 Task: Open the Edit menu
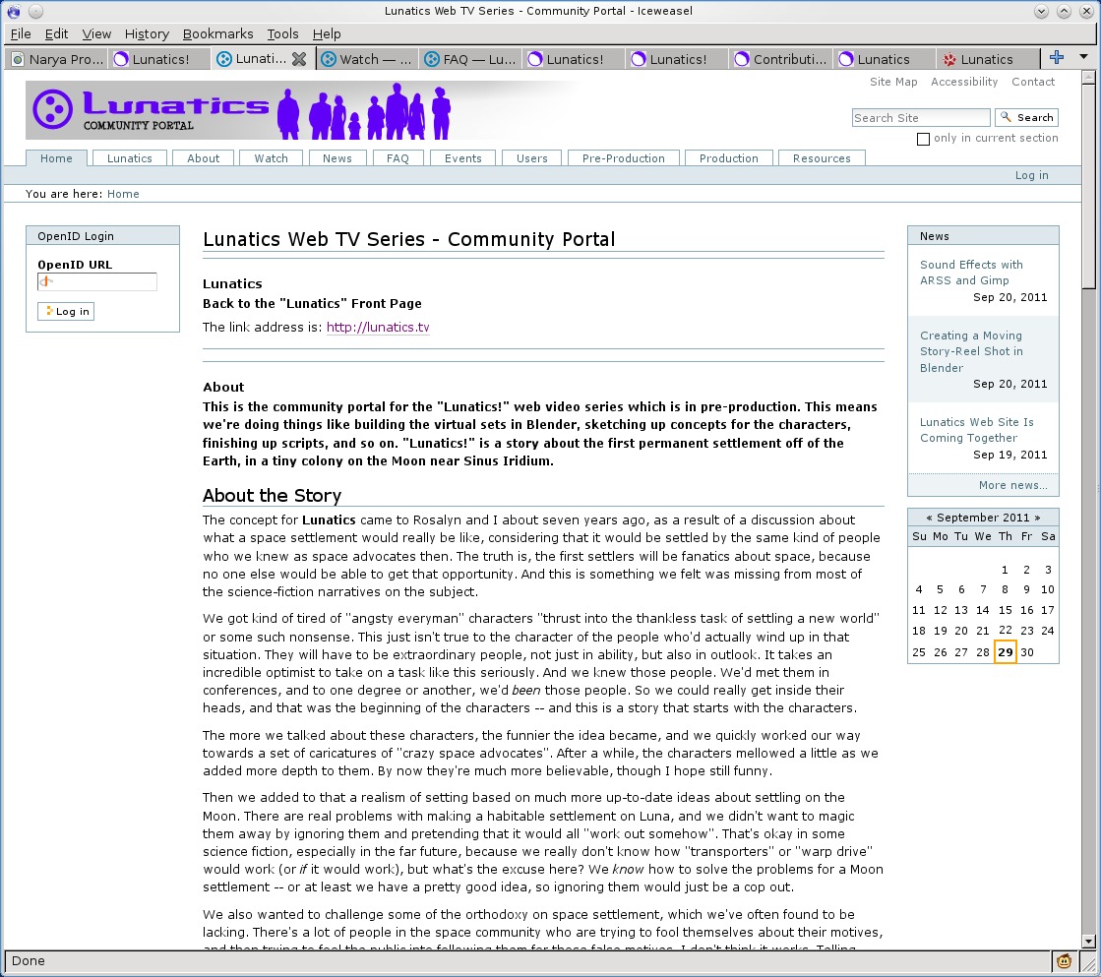point(56,33)
